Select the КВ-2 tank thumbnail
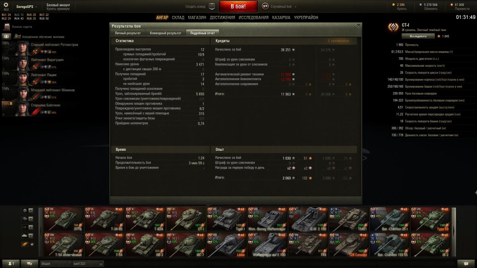The image size is (477, 268). pyautogui.click(x=145, y=245)
